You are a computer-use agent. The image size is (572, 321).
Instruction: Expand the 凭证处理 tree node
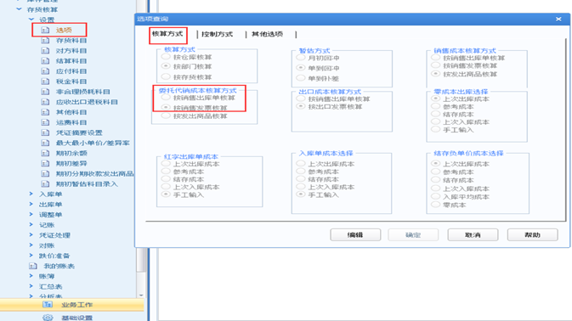pyautogui.click(x=31, y=235)
